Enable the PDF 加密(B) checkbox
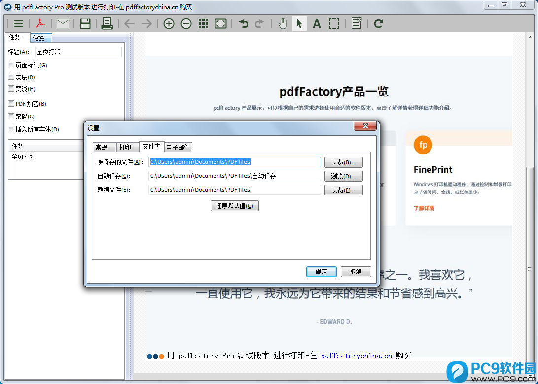The image size is (538, 384). tap(11, 104)
